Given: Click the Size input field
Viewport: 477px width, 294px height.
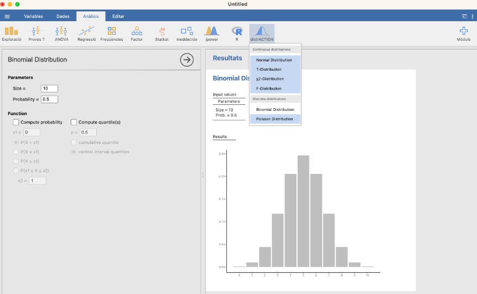Looking at the screenshot, I should click(x=49, y=89).
